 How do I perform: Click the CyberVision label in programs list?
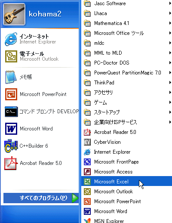(x=107, y=142)
